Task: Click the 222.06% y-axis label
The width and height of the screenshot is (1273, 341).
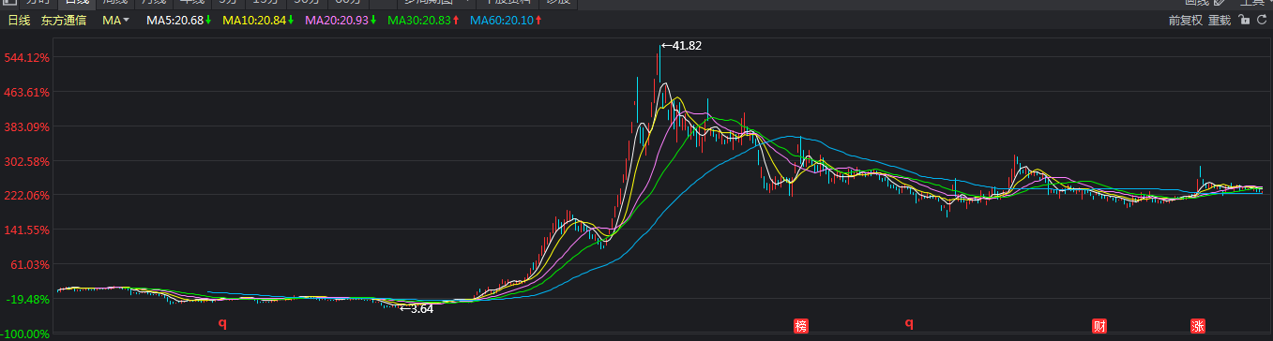Action: (x=26, y=196)
